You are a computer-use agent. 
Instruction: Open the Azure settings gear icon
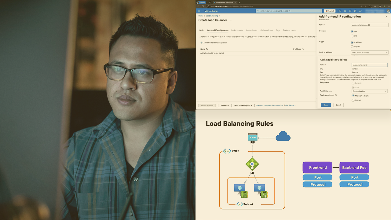click(350, 11)
